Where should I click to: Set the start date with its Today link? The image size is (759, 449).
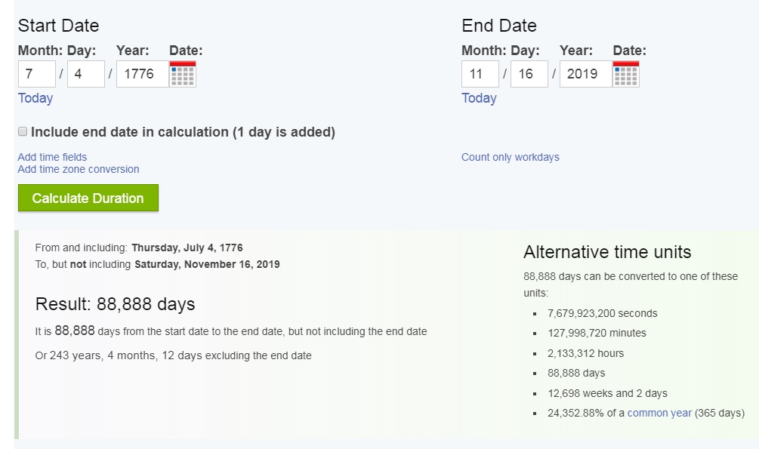(x=35, y=98)
